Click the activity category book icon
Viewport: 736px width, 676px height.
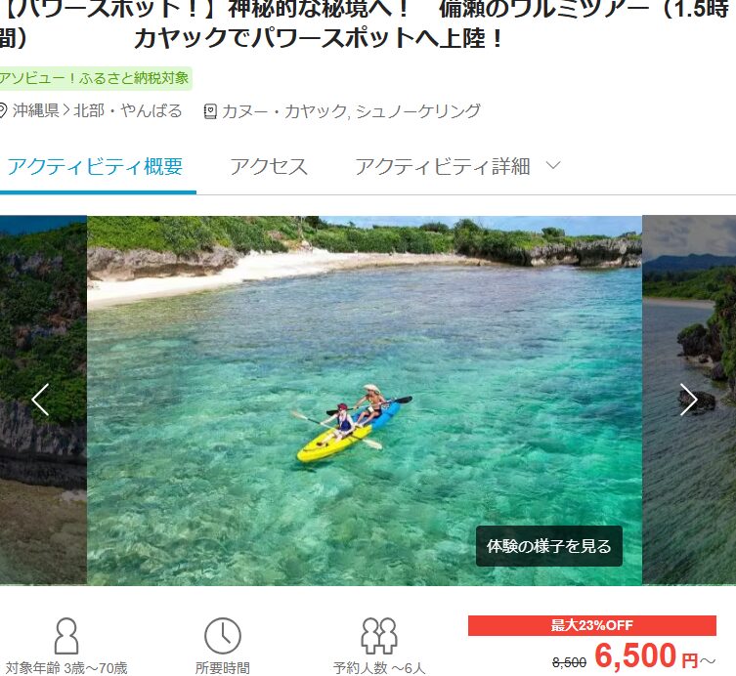point(210,111)
